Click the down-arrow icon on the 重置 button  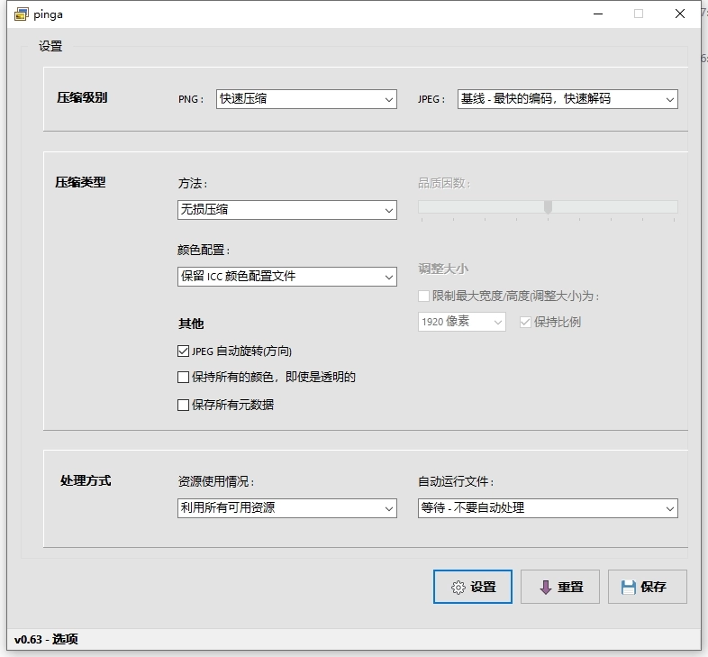[x=546, y=587]
